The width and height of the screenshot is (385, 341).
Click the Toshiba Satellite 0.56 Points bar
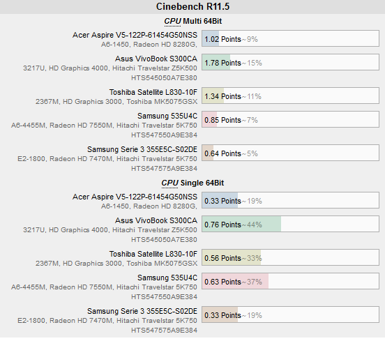290,257
